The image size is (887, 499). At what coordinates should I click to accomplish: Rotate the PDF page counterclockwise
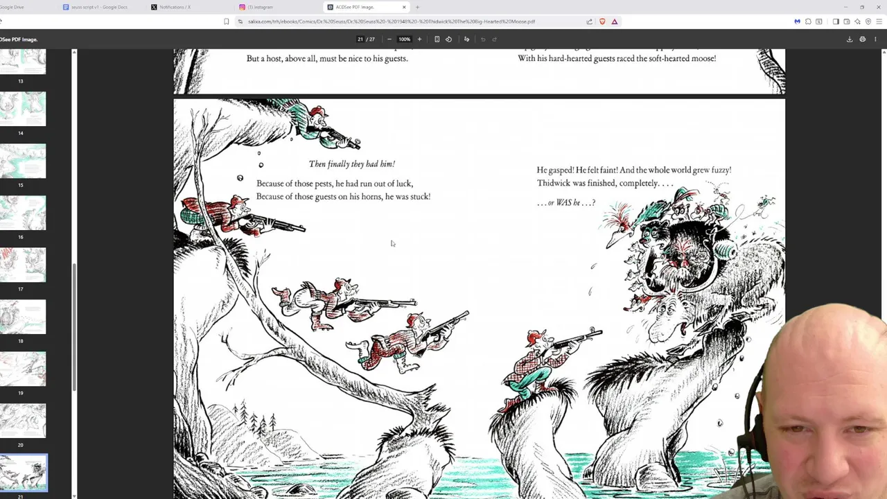[x=448, y=39]
